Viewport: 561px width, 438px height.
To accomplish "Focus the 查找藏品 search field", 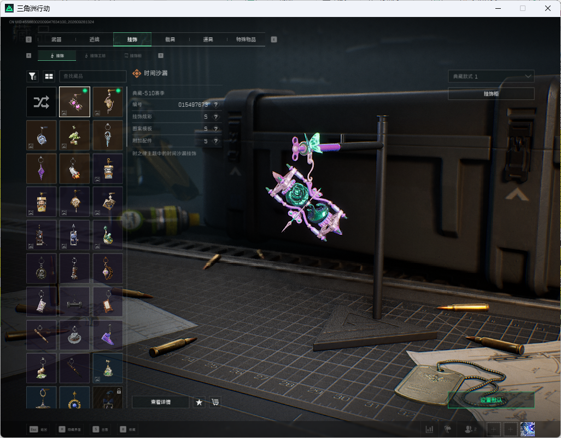I will pos(92,76).
